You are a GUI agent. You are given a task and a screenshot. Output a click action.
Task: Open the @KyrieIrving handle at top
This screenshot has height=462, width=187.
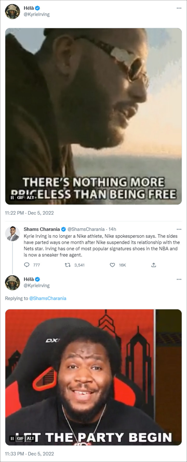coord(37,14)
